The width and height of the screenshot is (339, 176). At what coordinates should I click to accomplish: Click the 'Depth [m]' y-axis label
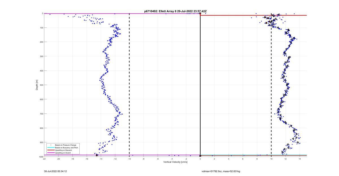click(x=37, y=85)
